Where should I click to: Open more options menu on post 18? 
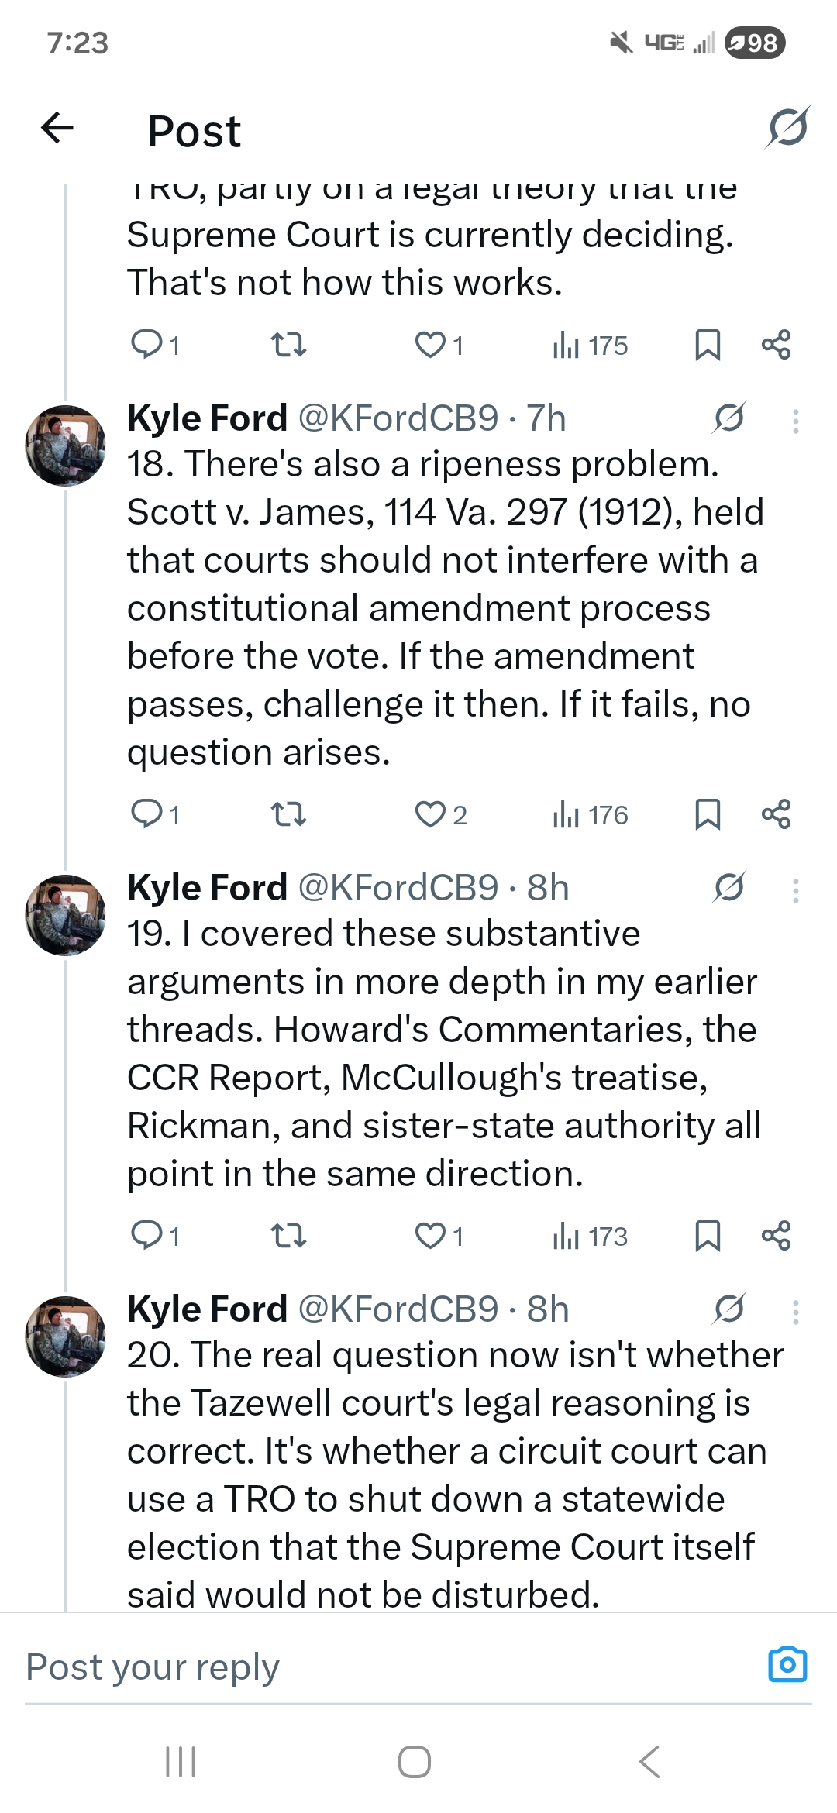(795, 420)
